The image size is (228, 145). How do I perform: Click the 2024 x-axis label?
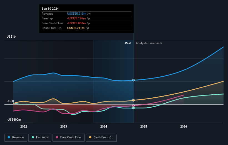click(x=104, y=127)
